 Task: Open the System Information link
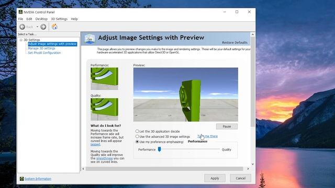(38, 179)
